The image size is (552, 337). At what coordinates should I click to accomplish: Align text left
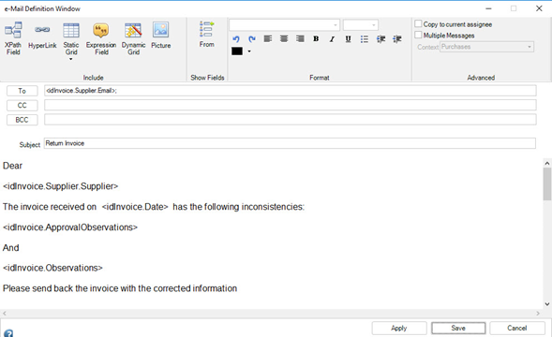pyautogui.click(x=268, y=38)
